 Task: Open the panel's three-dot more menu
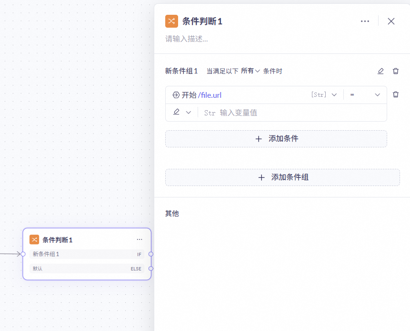pyautogui.click(x=365, y=21)
